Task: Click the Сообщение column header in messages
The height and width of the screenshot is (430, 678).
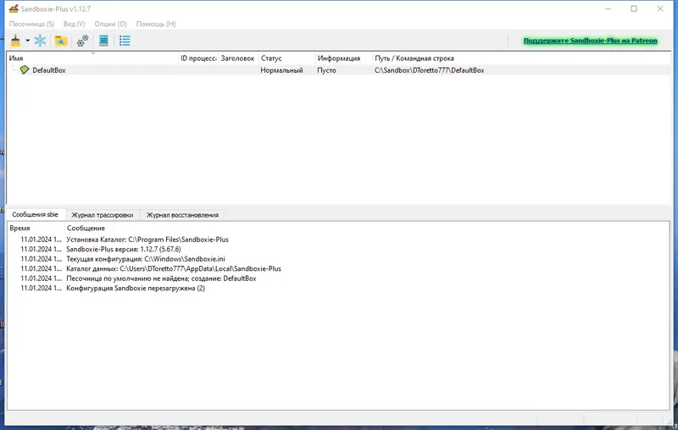Action: tap(367, 228)
